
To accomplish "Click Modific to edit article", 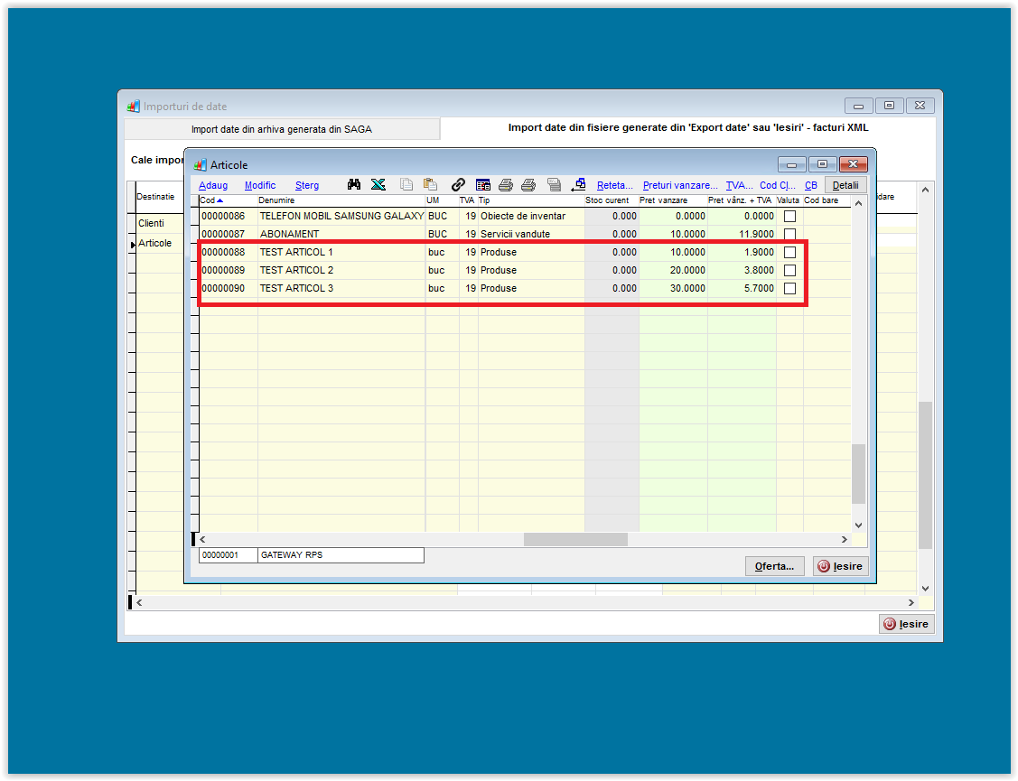I will click(x=260, y=185).
